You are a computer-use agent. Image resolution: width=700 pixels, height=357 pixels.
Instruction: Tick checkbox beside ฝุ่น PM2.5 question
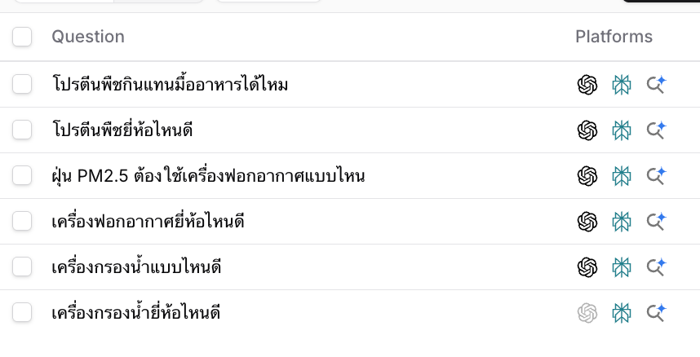click(x=22, y=175)
